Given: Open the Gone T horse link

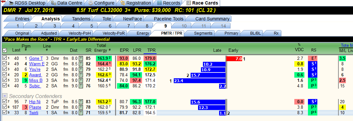Looking at the screenshot, I should point(36,58).
